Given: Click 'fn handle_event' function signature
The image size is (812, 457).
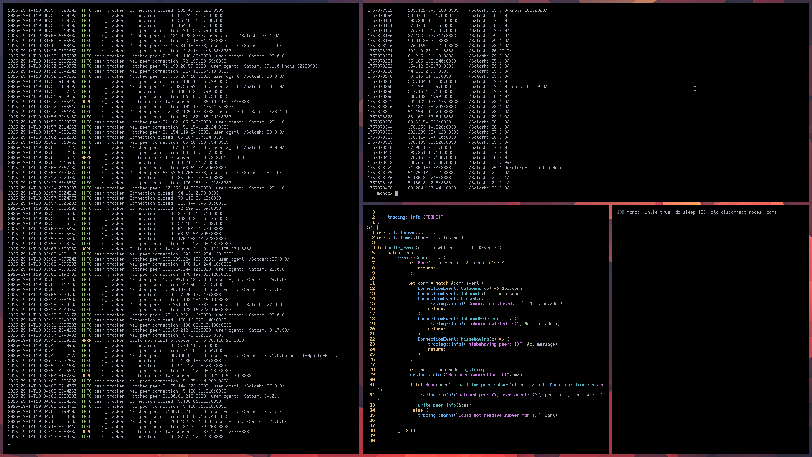Looking at the screenshot, I should pos(439,248).
